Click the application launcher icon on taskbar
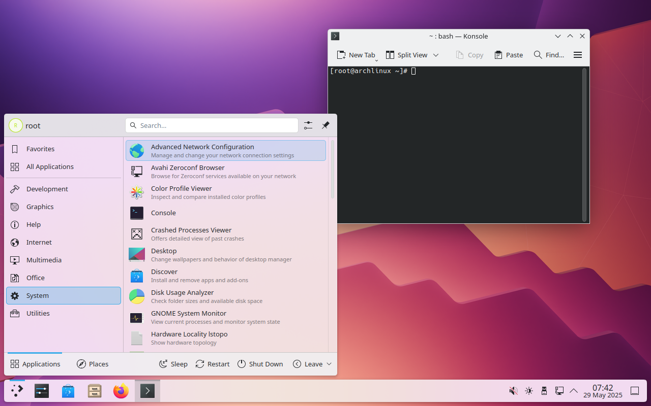 [x=17, y=391]
